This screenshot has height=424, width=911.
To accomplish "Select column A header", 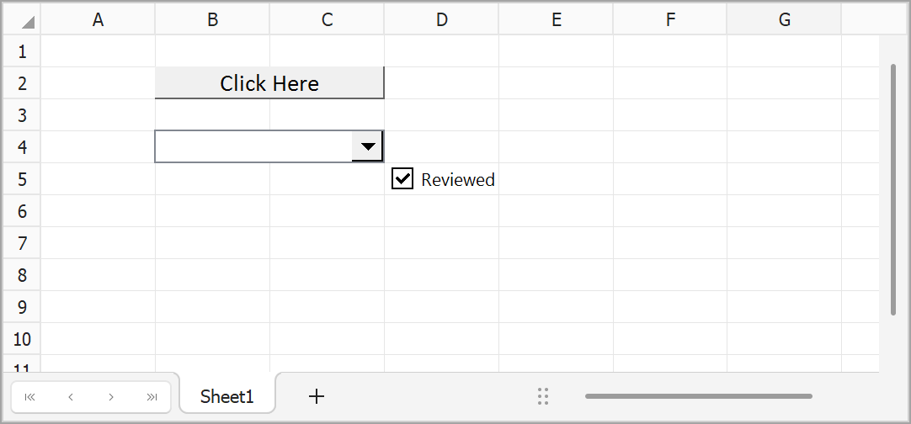I will 99,20.
